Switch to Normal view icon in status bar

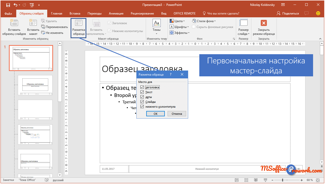tap(237, 180)
